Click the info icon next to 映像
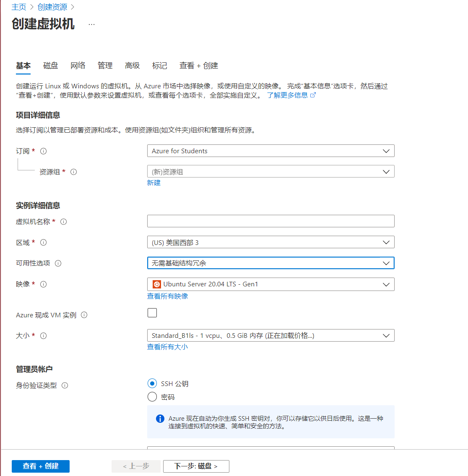468x476 pixels. (44, 284)
